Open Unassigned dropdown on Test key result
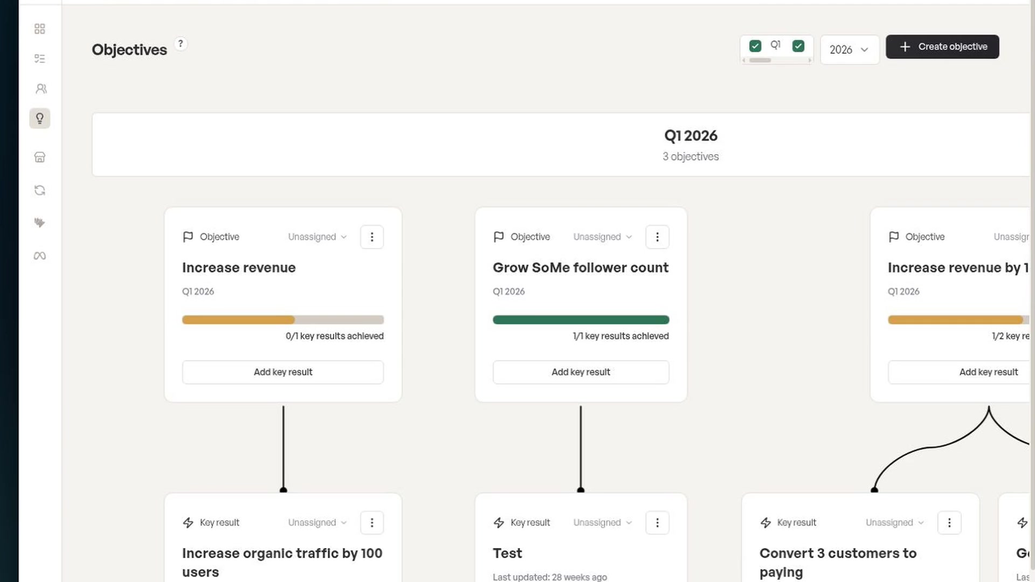The height and width of the screenshot is (582, 1035). [x=602, y=522]
